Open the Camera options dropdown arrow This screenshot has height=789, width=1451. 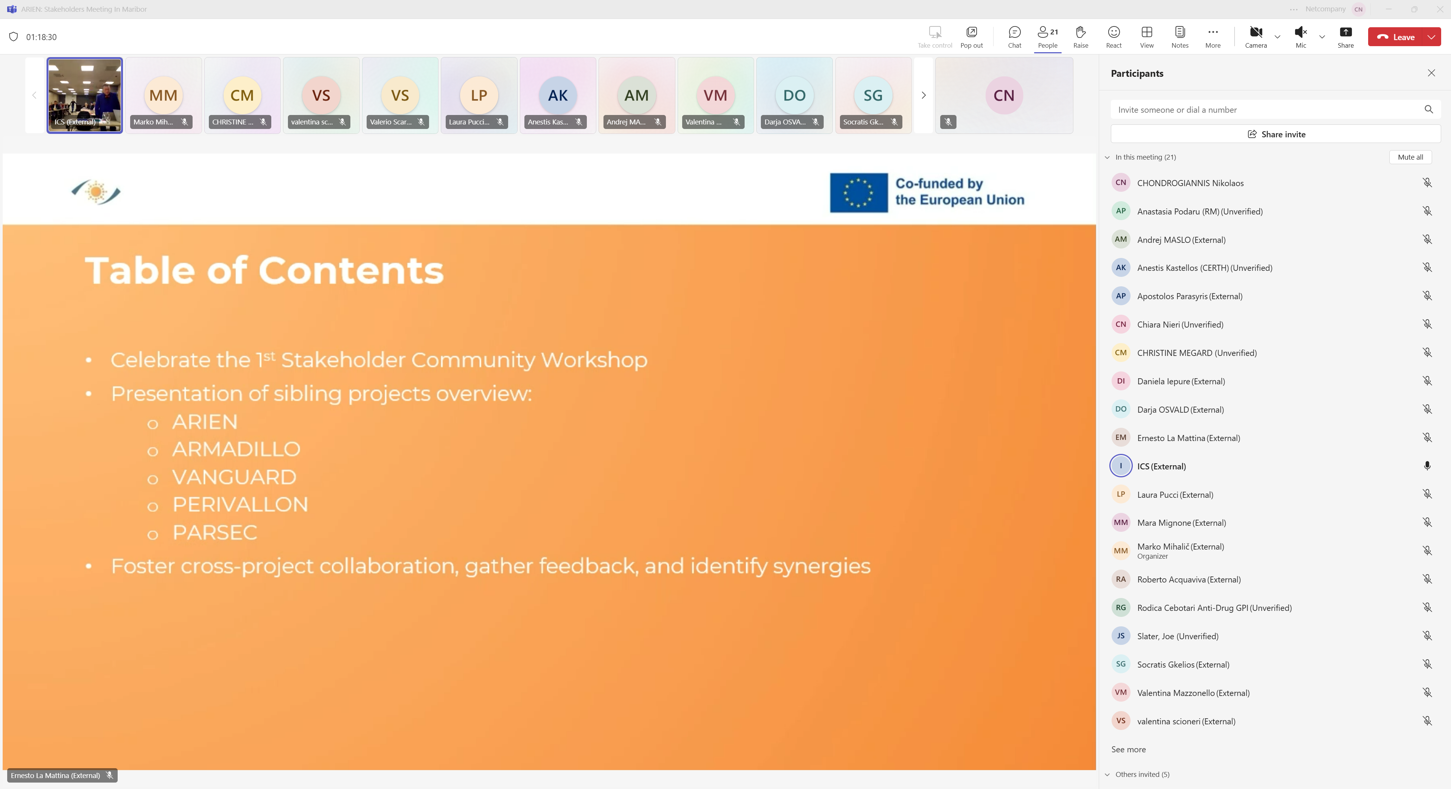(x=1277, y=37)
